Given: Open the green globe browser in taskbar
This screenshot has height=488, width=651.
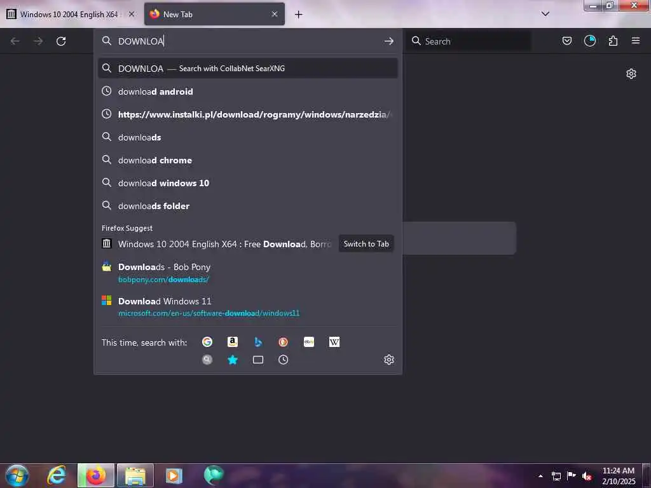Looking at the screenshot, I should [214, 475].
